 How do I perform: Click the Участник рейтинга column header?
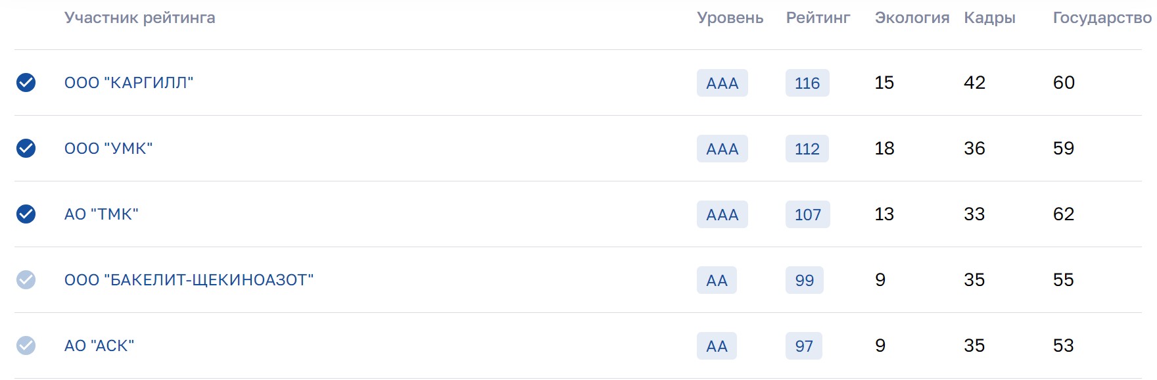139,18
